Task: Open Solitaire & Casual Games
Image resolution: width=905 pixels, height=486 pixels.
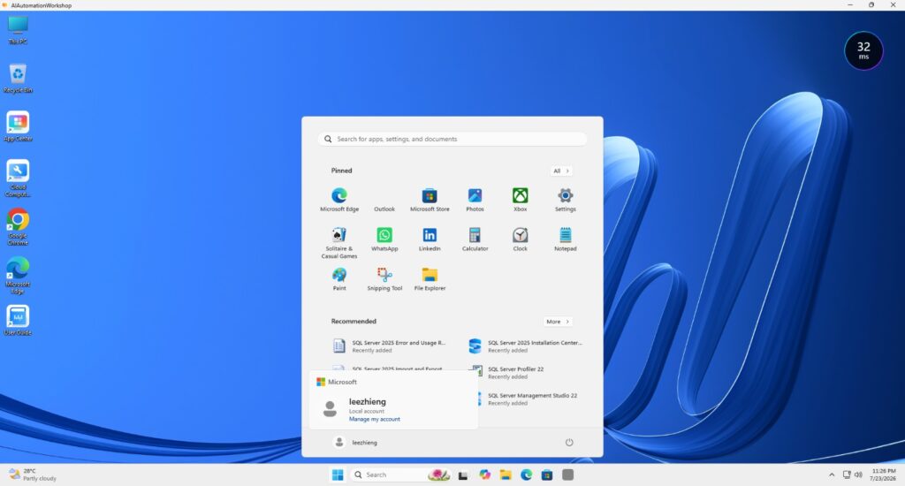Action: click(339, 242)
